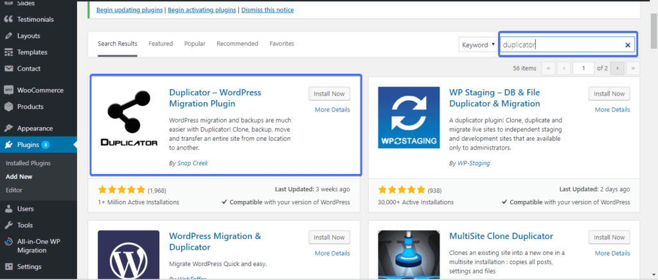
Task: Click the WordPress Migration plugin logo
Action: [x=129, y=254]
